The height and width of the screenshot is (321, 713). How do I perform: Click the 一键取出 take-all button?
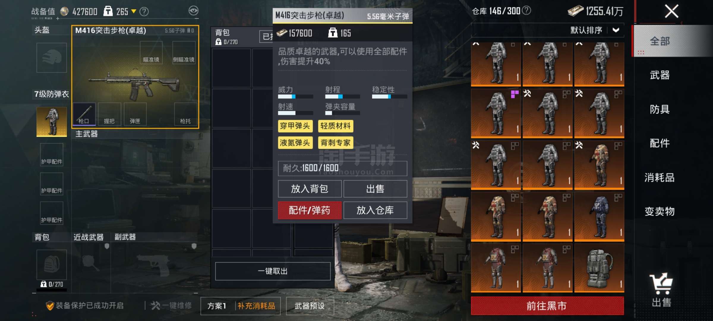click(273, 271)
